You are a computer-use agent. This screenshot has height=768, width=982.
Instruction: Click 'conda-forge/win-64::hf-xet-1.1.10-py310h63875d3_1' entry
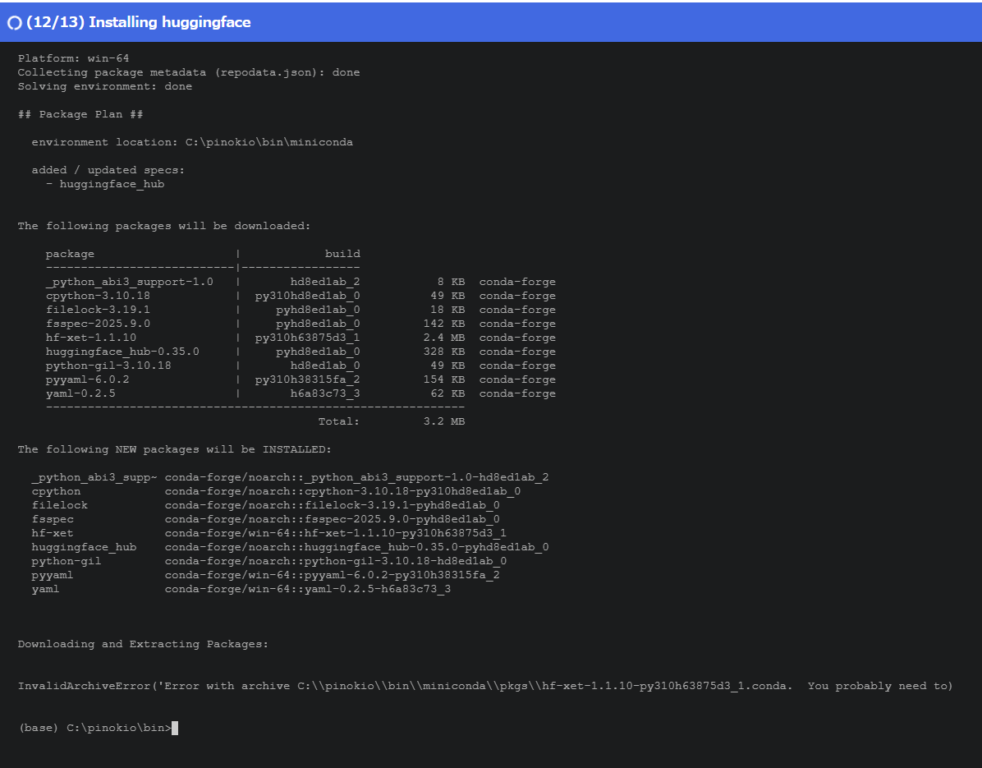coord(336,533)
